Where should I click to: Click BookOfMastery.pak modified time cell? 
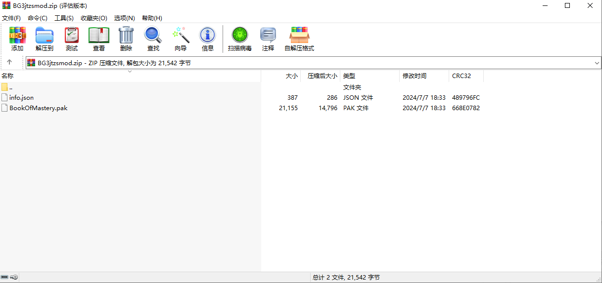(424, 108)
